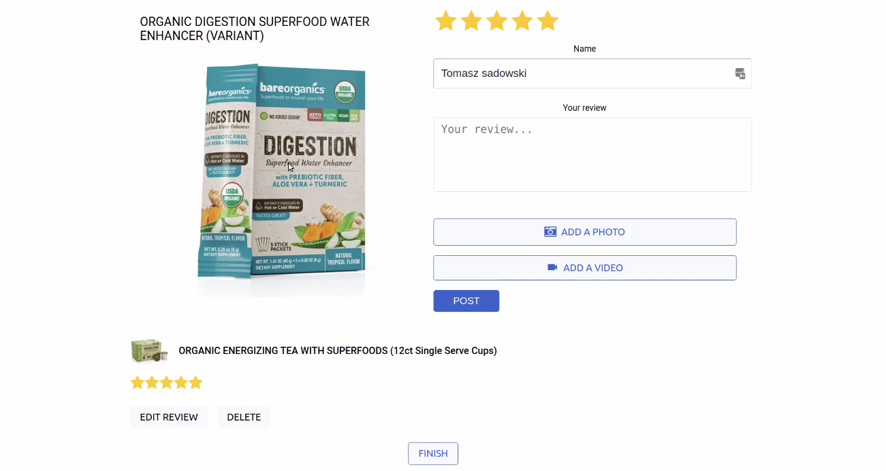Open EDIT REVIEW for Energizing Tea
This screenshot has width=886, height=471.
tap(169, 417)
